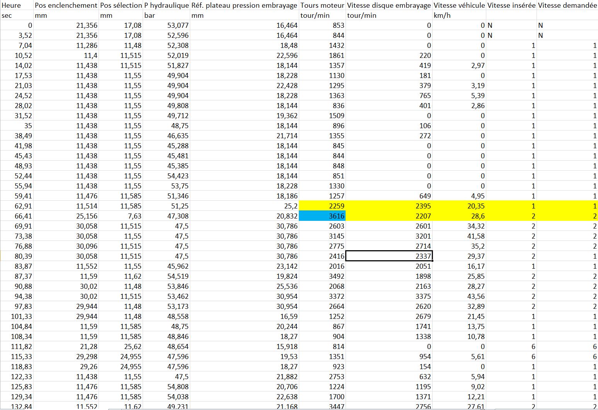Viewport: 598px width, 410px height.
Task: Select the 'sec' unit cell
Action: [17, 15]
